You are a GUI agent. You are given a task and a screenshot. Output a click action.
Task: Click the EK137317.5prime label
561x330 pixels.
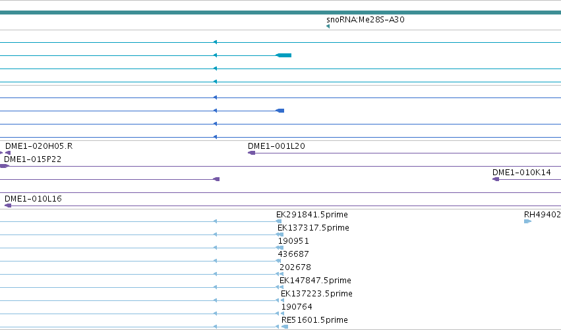[x=313, y=228]
